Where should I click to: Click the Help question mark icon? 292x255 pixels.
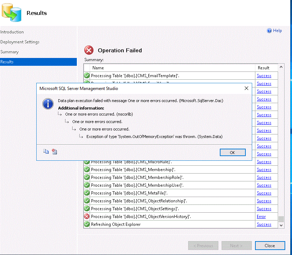tap(270, 31)
